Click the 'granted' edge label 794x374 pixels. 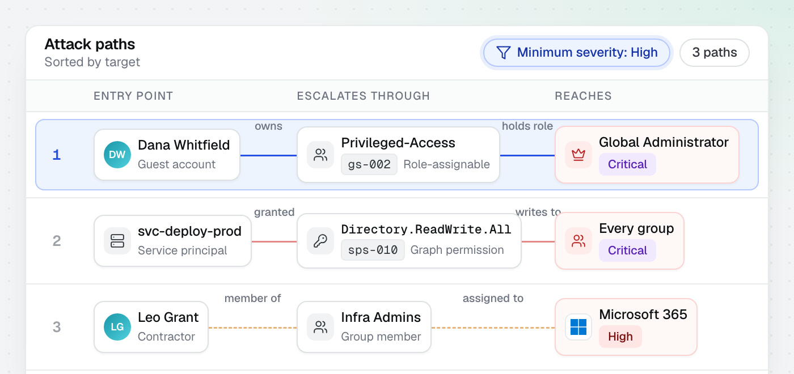(x=274, y=212)
